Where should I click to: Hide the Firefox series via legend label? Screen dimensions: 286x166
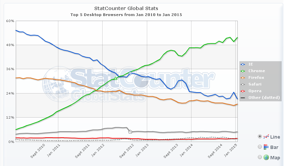click(x=256, y=77)
